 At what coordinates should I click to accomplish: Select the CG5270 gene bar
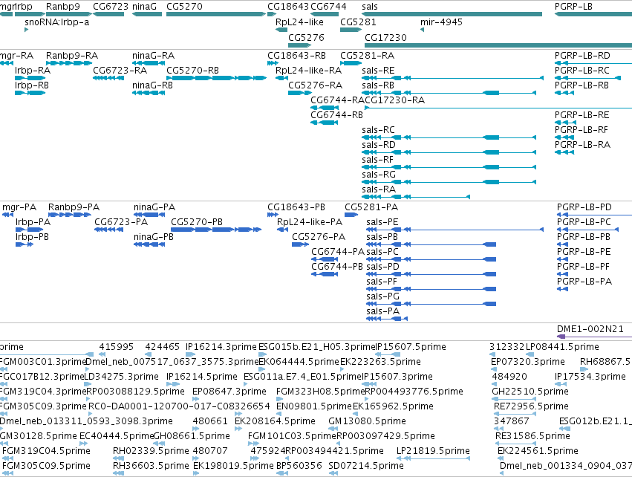pyautogui.click(x=216, y=14)
